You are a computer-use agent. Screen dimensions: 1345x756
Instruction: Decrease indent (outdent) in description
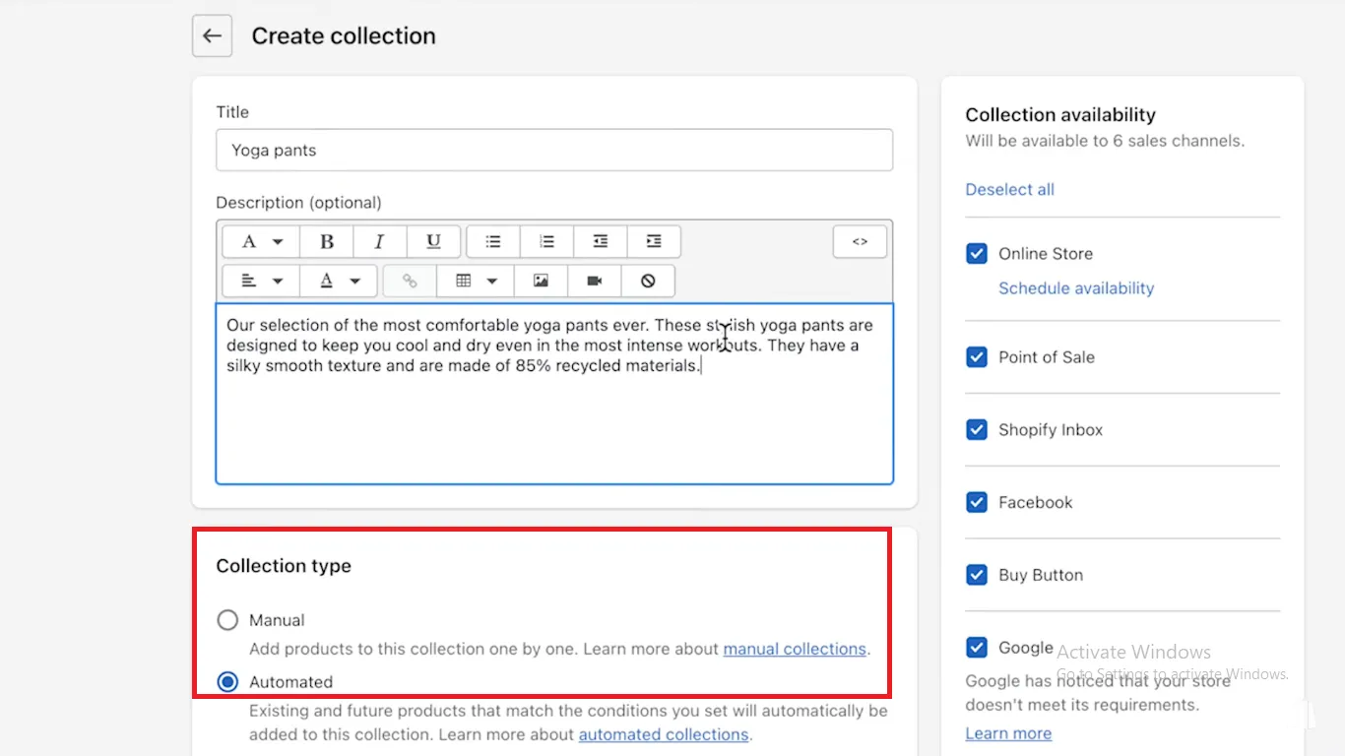(x=600, y=241)
